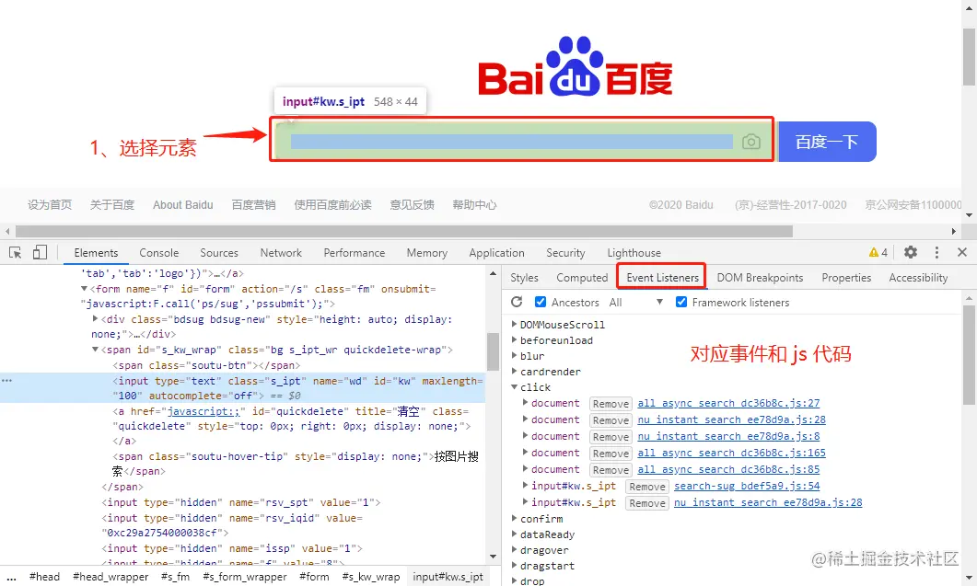Select the Event Listeners pane
This screenshot has height=586, width=977.
click(x=662, y=278)
